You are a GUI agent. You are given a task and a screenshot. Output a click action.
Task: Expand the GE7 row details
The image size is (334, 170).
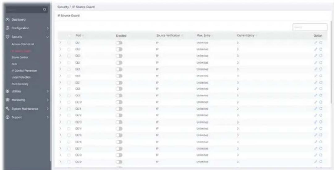(60, 82)
